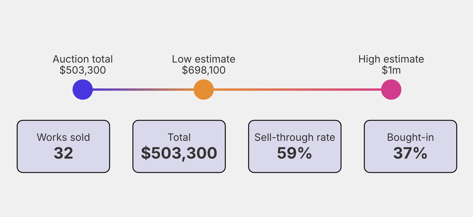Click the pink High estimate dot

click(391, 90)
